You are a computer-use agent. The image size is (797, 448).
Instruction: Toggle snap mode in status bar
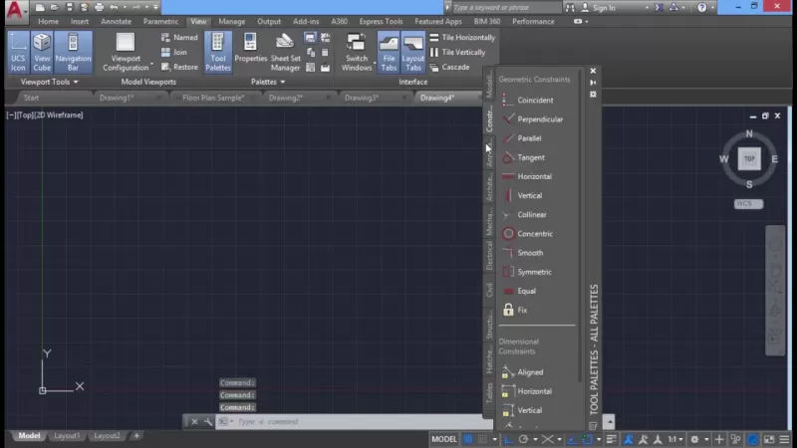482,439
